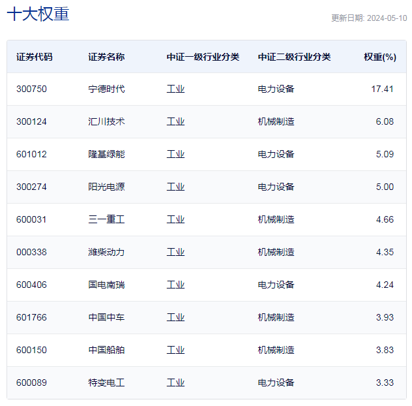Click weight value 3.93
Screen dimensions: 412x406
pos(385,317)
